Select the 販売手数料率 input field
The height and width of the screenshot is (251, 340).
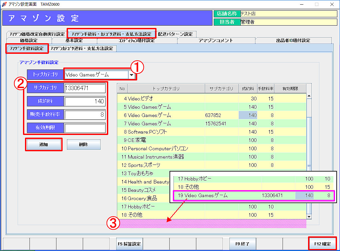85,115
